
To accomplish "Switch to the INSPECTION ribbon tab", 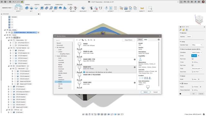I will (47, 5).
